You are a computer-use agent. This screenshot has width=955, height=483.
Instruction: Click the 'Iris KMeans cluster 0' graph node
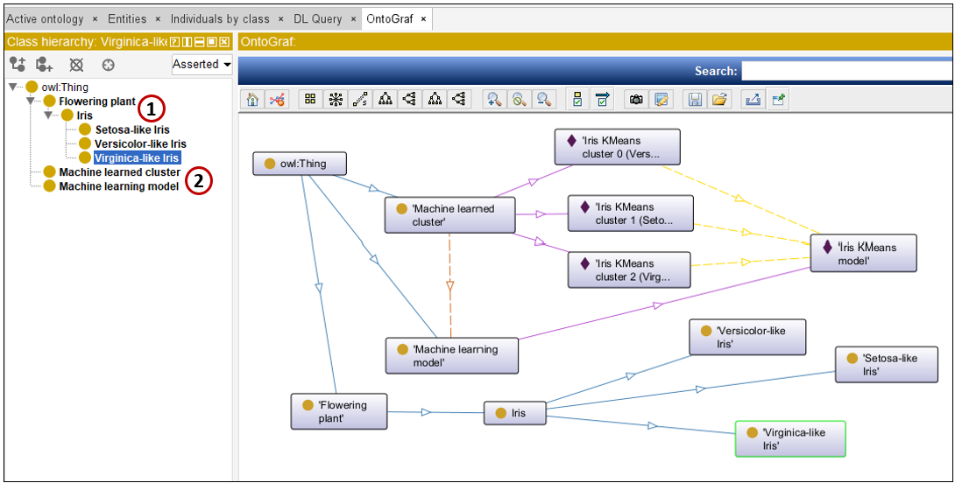point(617,147)
